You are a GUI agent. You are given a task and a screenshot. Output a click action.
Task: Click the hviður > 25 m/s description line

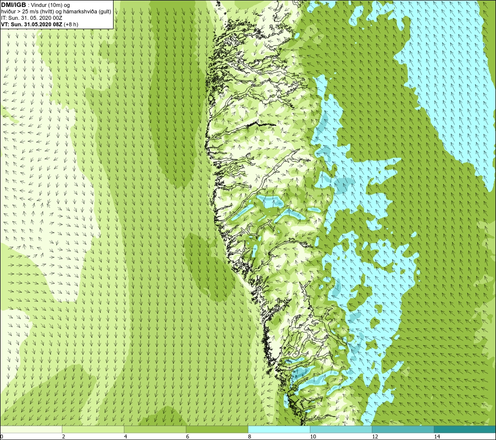click(x=56, y=11)
